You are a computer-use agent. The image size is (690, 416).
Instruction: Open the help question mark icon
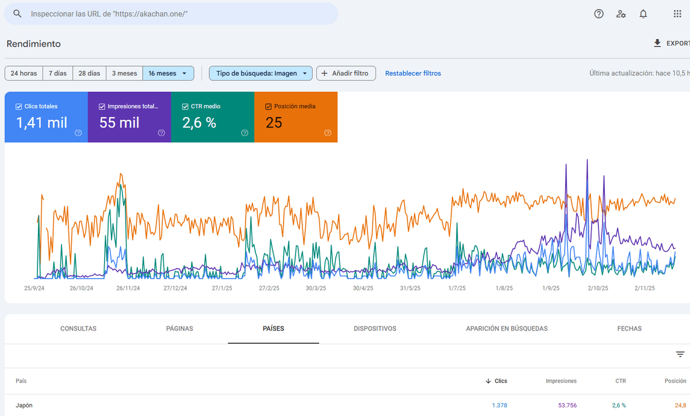599,14
